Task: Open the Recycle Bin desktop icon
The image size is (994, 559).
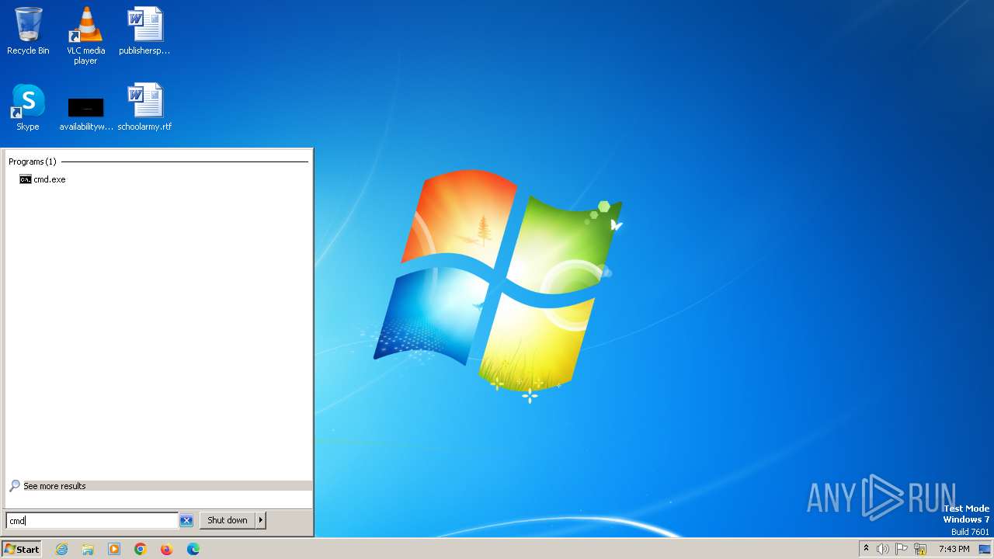Action: [x=28, y=31]
